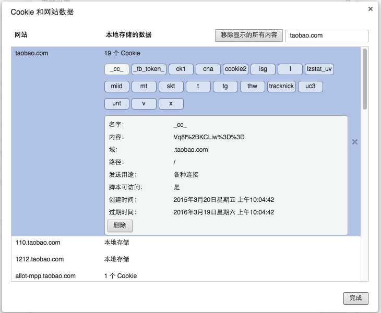Focus the taobao.com search field
381x313 pixels.
pos(327,35)
